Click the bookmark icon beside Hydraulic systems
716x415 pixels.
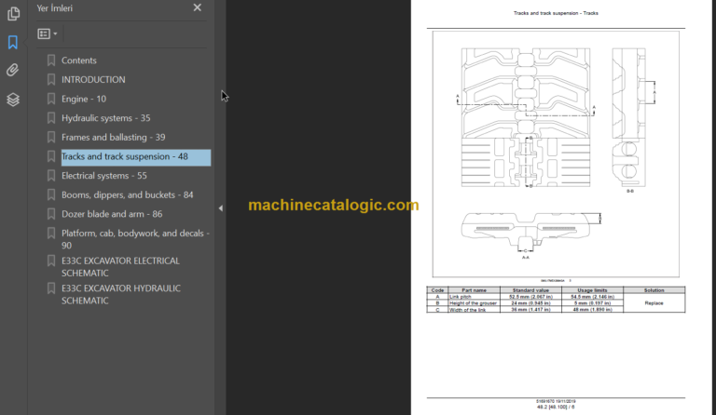coord(51,117)
